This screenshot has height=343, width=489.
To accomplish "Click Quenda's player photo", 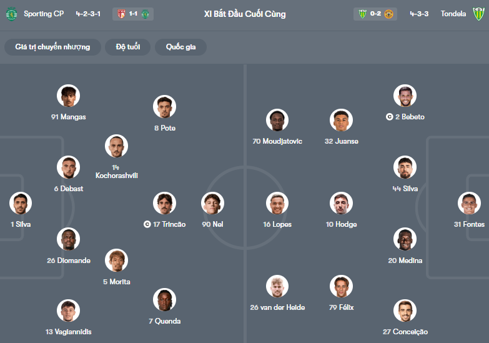I will tap(164, 300).
